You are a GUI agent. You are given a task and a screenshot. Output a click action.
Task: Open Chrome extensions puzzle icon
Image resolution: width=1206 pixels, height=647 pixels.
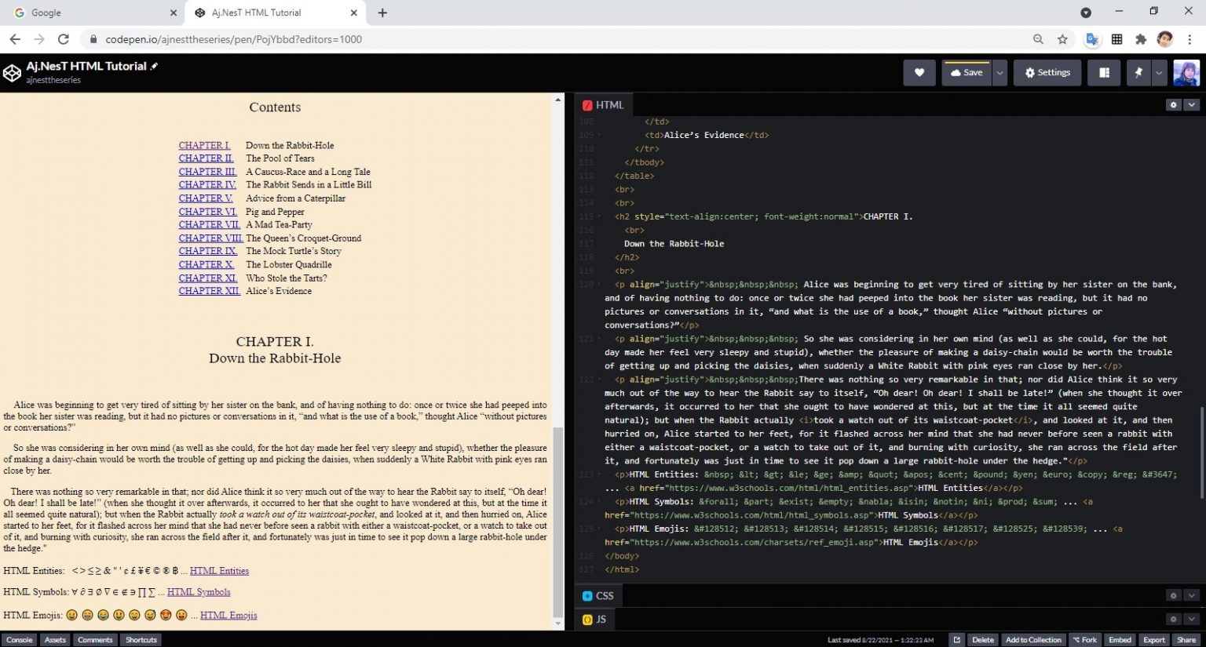tap(1141, 39)
